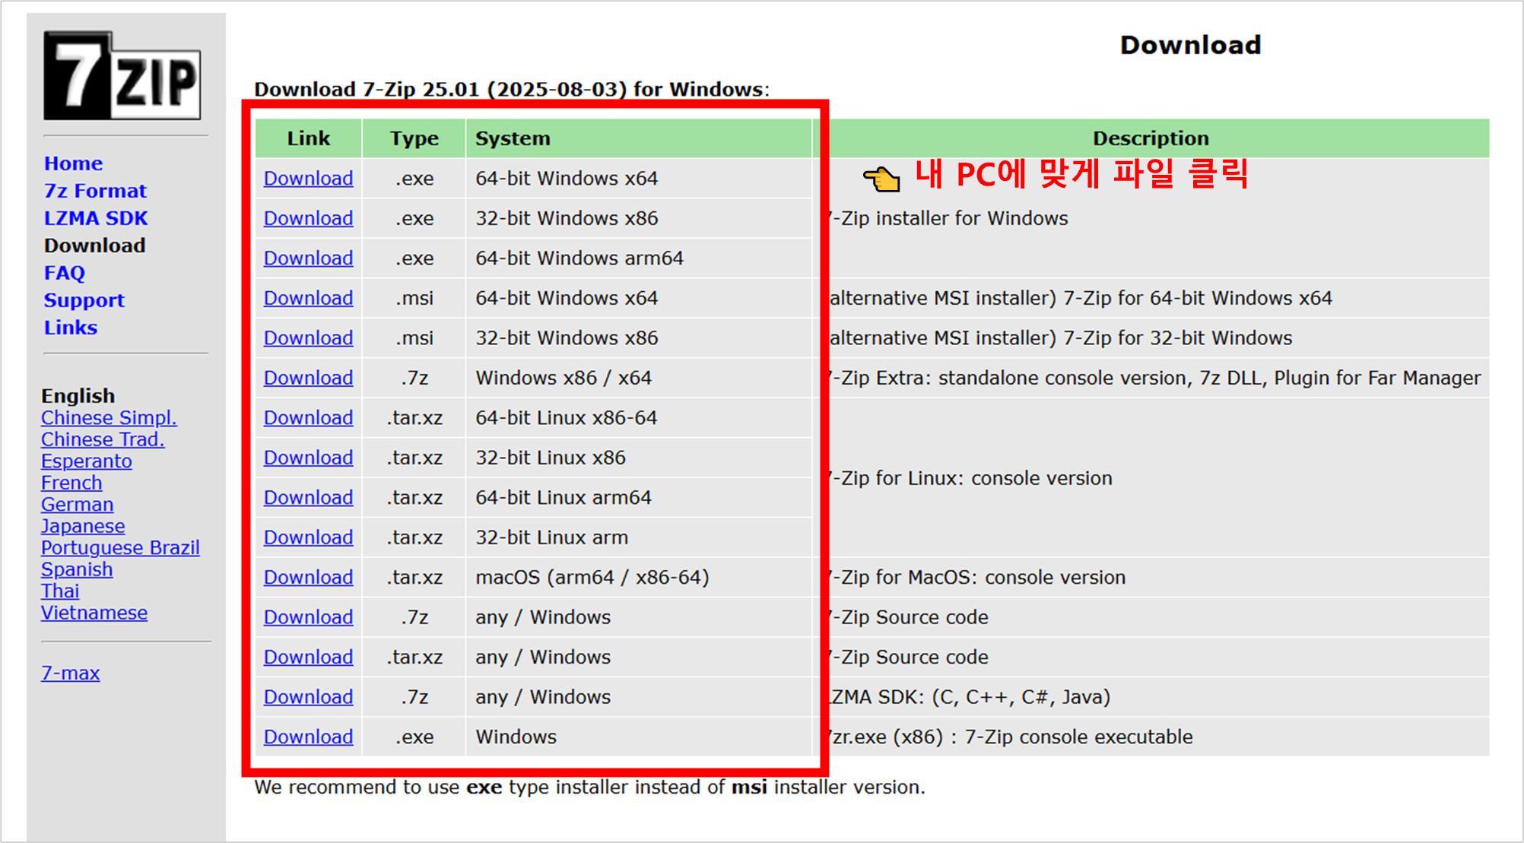This screenshot has width=1524, height=843.
Task: Switch language to Vietnamese
Action: coord(94,613)
